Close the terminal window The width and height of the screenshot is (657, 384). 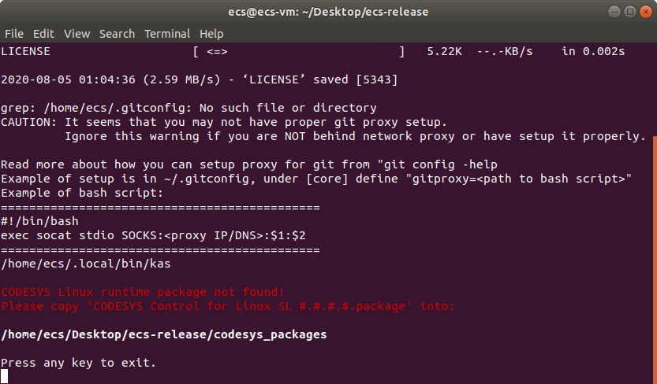click(x=646, y=12)
